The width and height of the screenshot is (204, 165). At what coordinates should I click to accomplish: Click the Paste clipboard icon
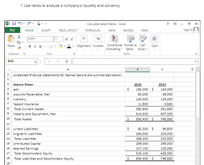[x=11, y=39]
